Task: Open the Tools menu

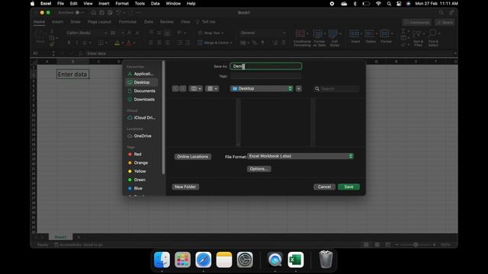Action: pos(140,4)
